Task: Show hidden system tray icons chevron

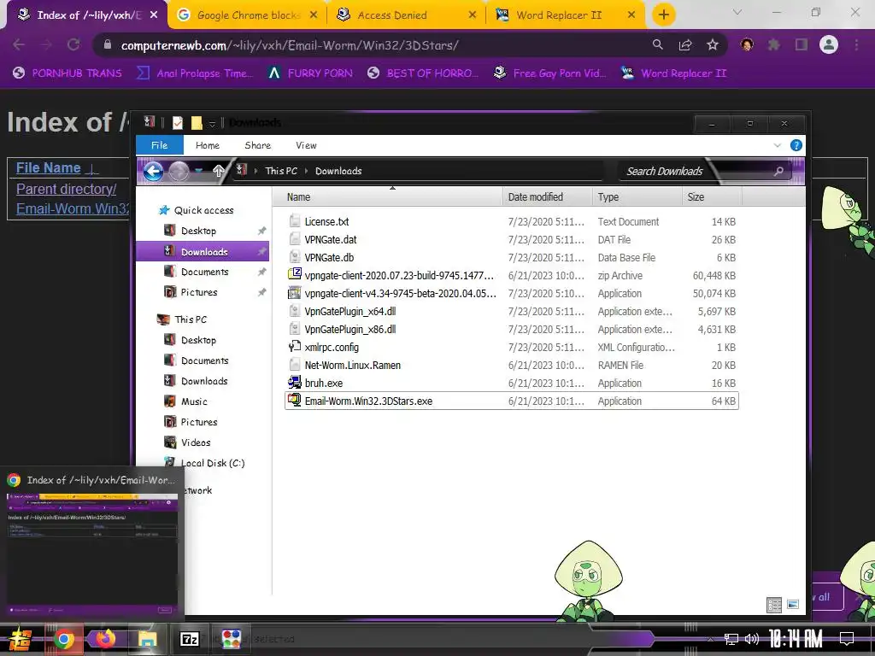Action: [710, 640]
